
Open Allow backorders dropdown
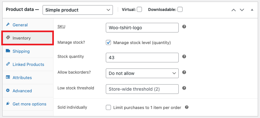click(142, 73)
